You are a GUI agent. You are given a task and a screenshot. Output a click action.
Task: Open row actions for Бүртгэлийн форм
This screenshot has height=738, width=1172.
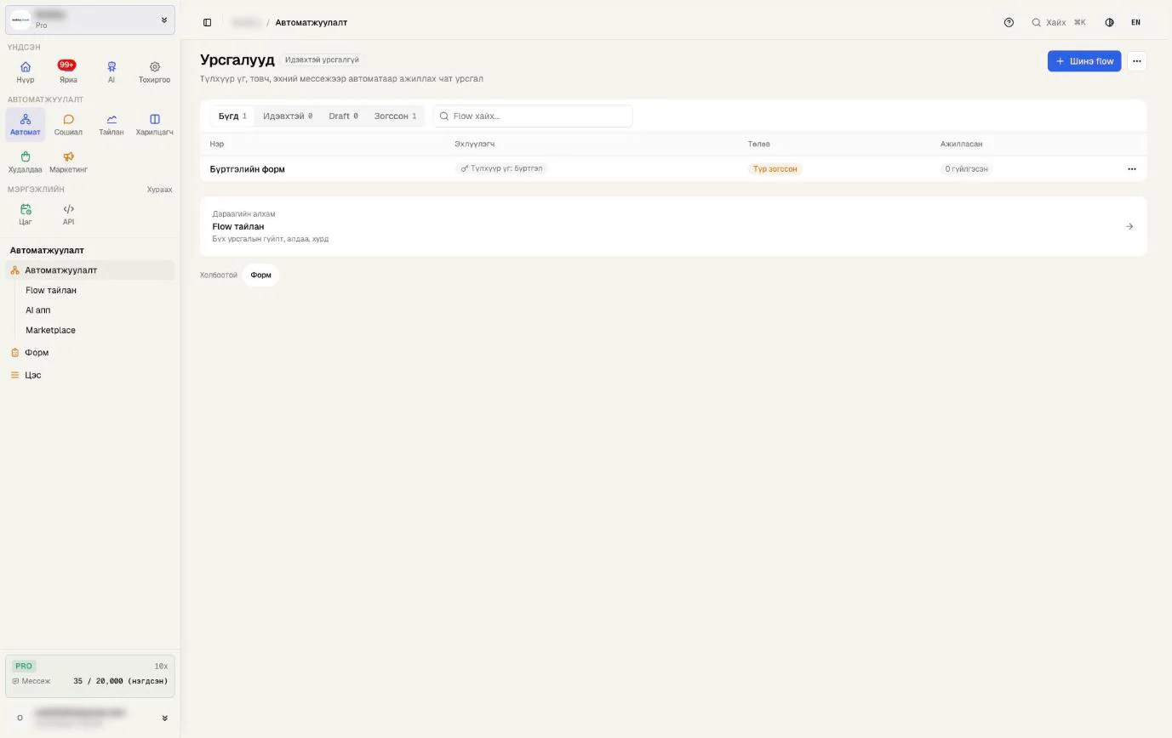[x=1131, y=169]
